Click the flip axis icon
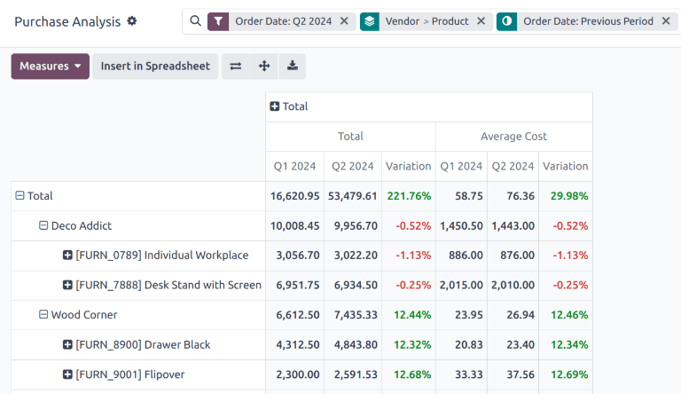Image resolution: width=681 pixels, height=394 pixels. tap(235, 66)
